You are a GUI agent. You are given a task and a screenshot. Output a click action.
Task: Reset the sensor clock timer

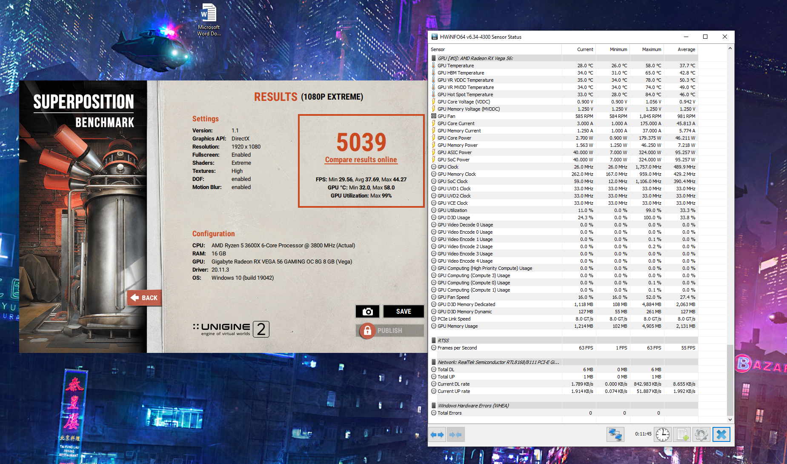[663, 435]
